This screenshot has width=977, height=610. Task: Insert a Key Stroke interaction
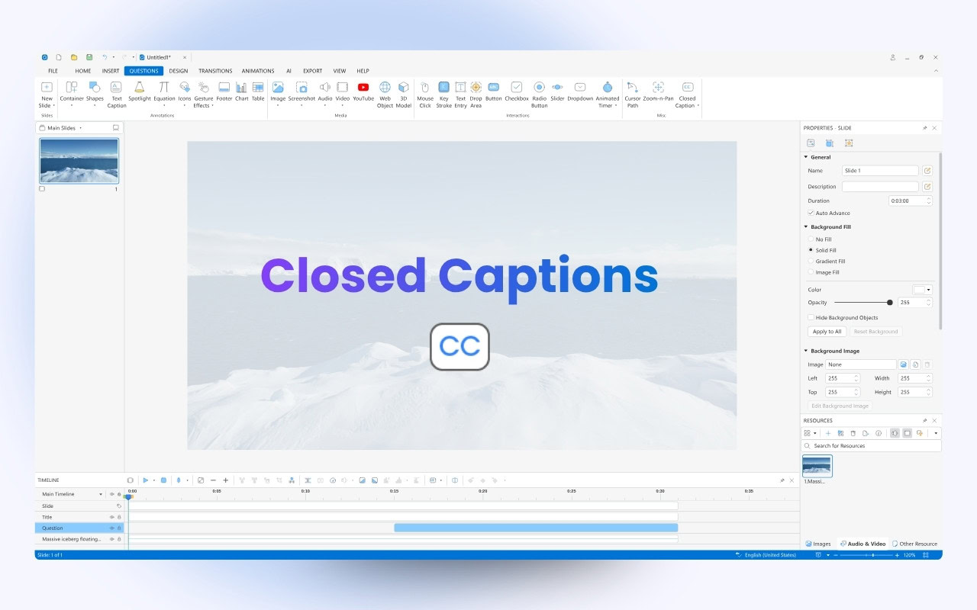[x=443, y=95]
